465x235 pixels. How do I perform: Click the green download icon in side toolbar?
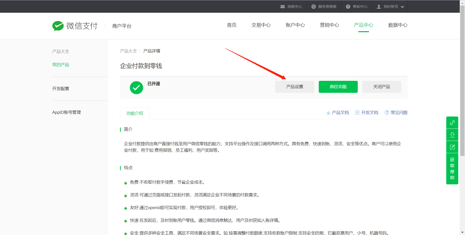(x=452, y=135)
